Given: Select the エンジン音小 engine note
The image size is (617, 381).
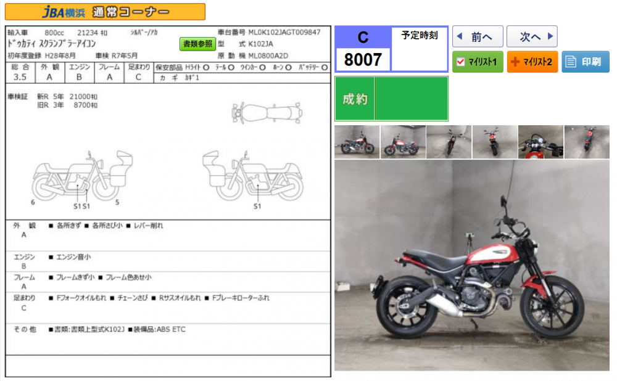Looking at the screenshot, I should tap(73, 257).
